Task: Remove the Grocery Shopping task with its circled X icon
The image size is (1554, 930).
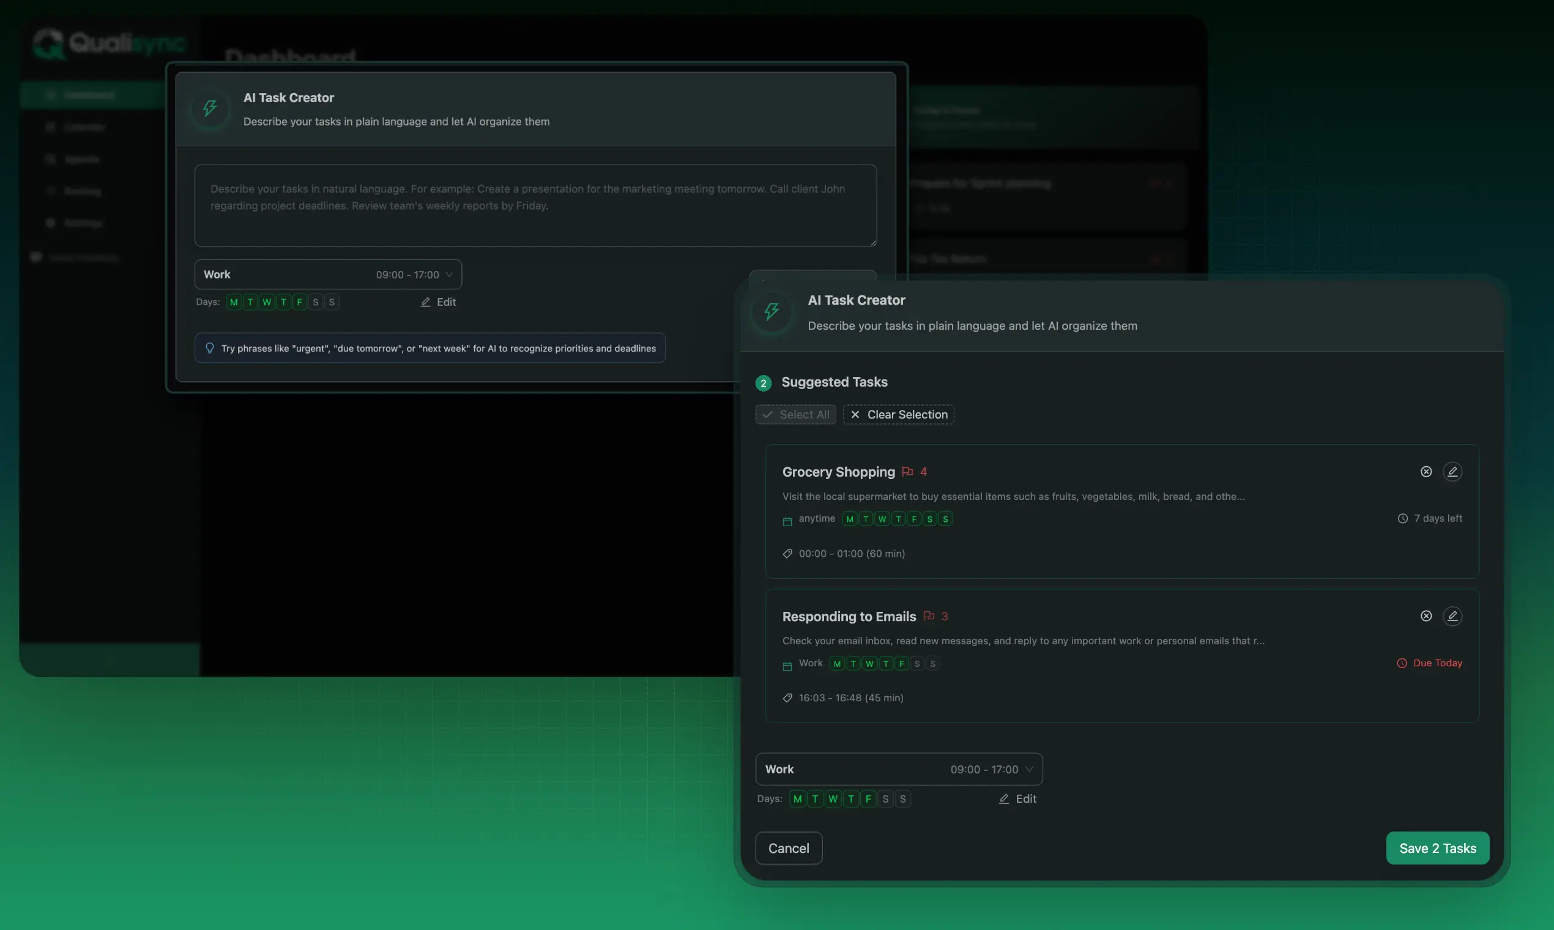Action: click(x=1426, y=471)
